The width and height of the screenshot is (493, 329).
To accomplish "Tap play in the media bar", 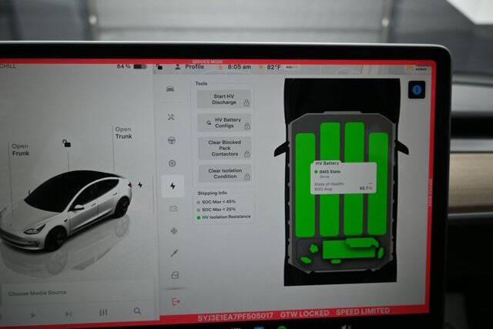I will click(x=33, y=315).
